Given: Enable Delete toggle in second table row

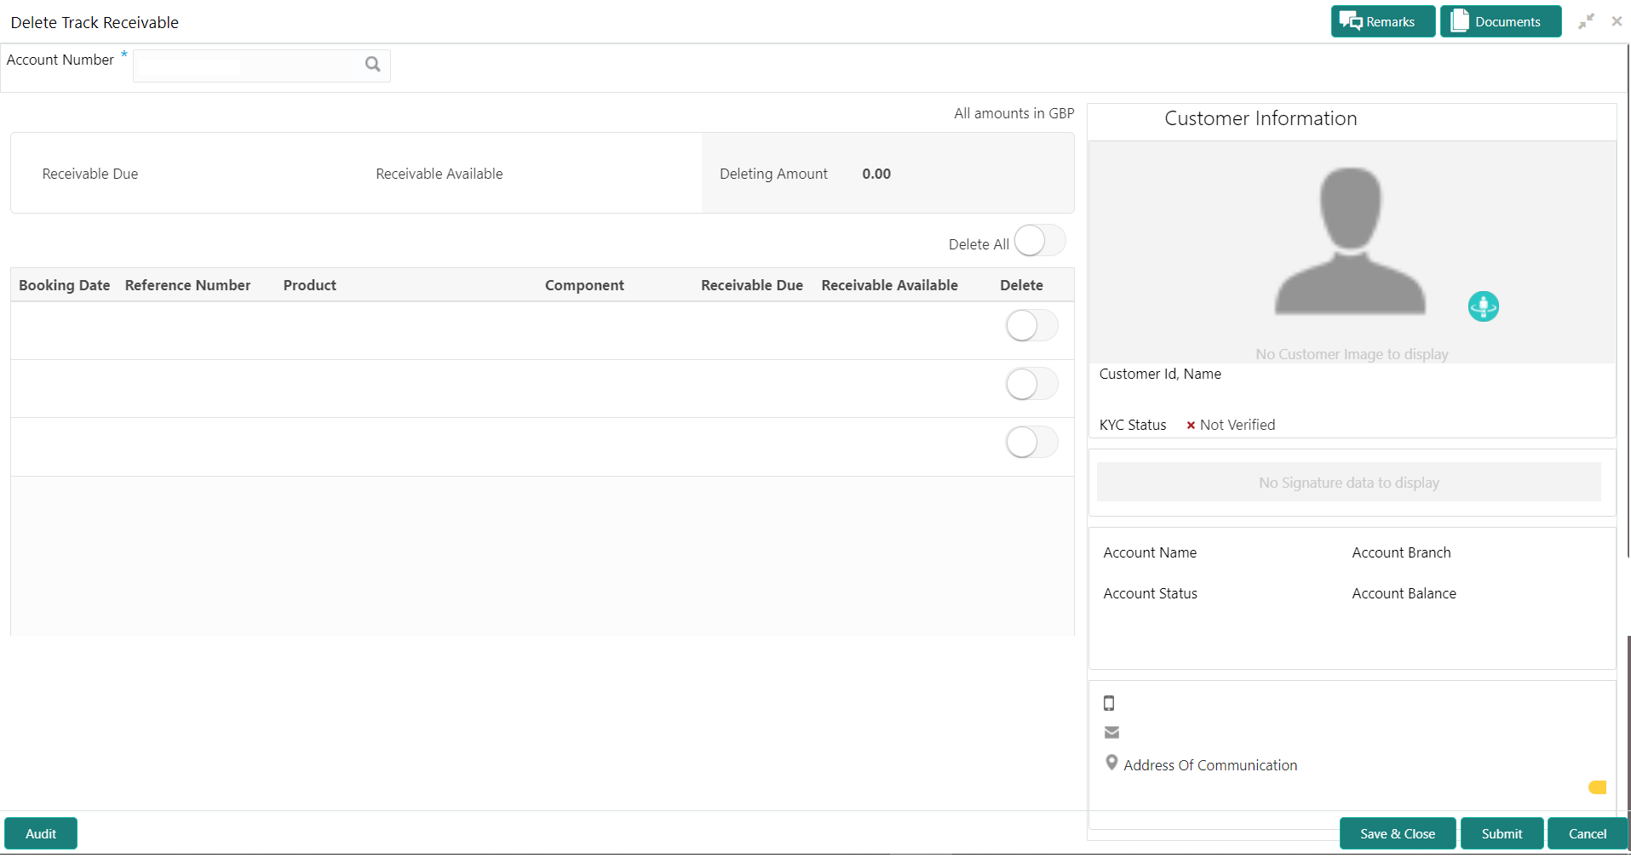Looking at the screenshot, I should click(x=1031, y=384).
